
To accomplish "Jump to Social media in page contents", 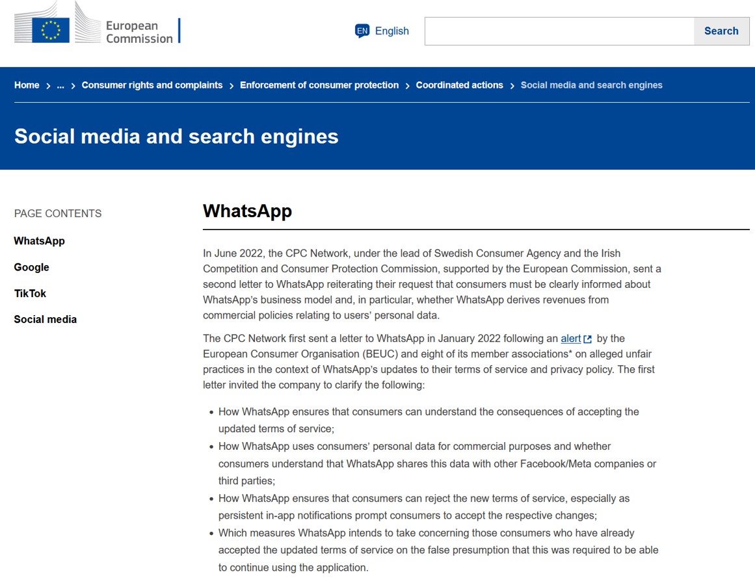I will tap(46, 319).
